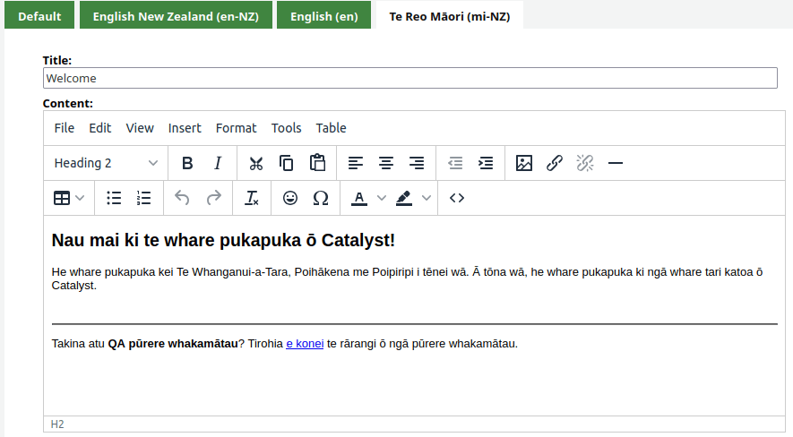
Task: Click the heading 'Nau mai ki te whare pukapuka'
Action: tap(223, 240)
